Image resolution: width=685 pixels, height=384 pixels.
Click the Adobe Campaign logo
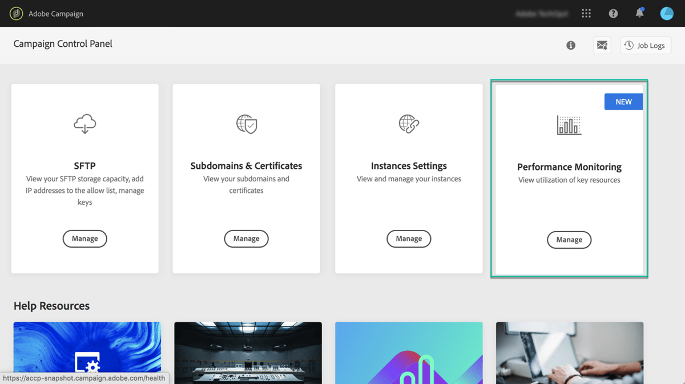point(15,13)
